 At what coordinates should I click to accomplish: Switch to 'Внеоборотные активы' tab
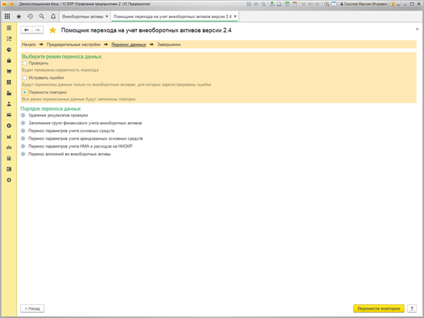83,17
